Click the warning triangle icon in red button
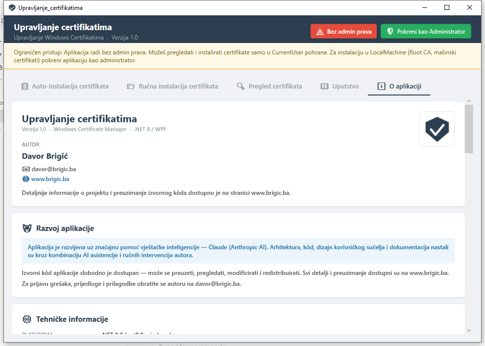 point(320,32)
